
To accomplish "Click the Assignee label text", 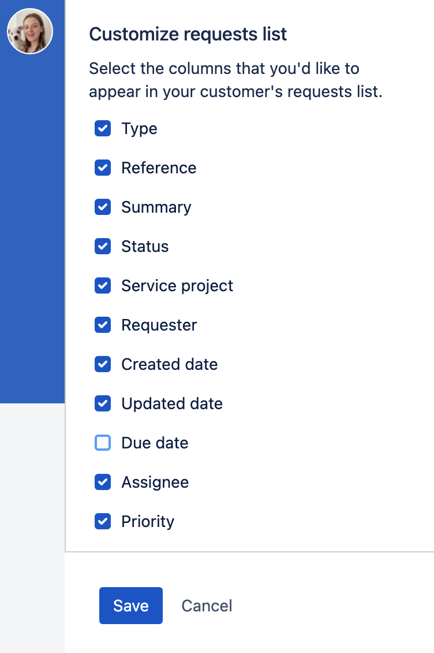I will click(155, 482).
